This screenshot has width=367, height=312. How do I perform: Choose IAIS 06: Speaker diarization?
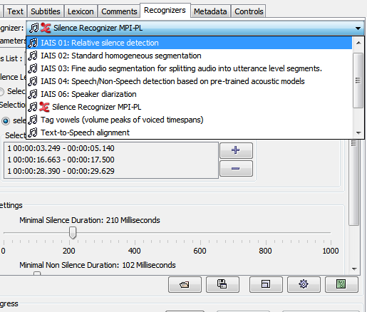(x=190, y=94)
